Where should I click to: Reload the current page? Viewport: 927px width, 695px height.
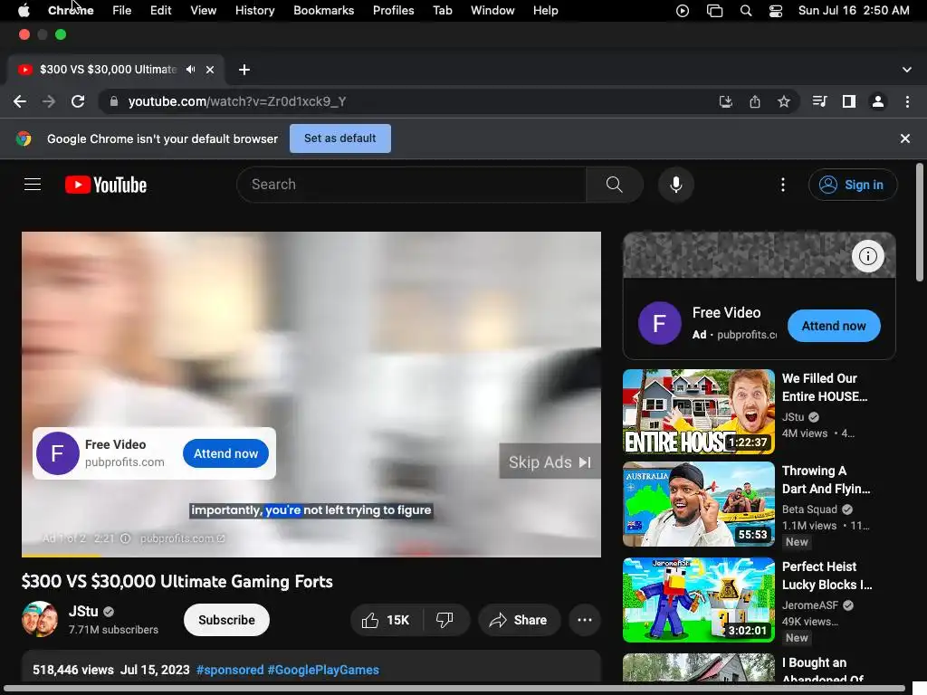pyautogui.click(x=78, y=101)
